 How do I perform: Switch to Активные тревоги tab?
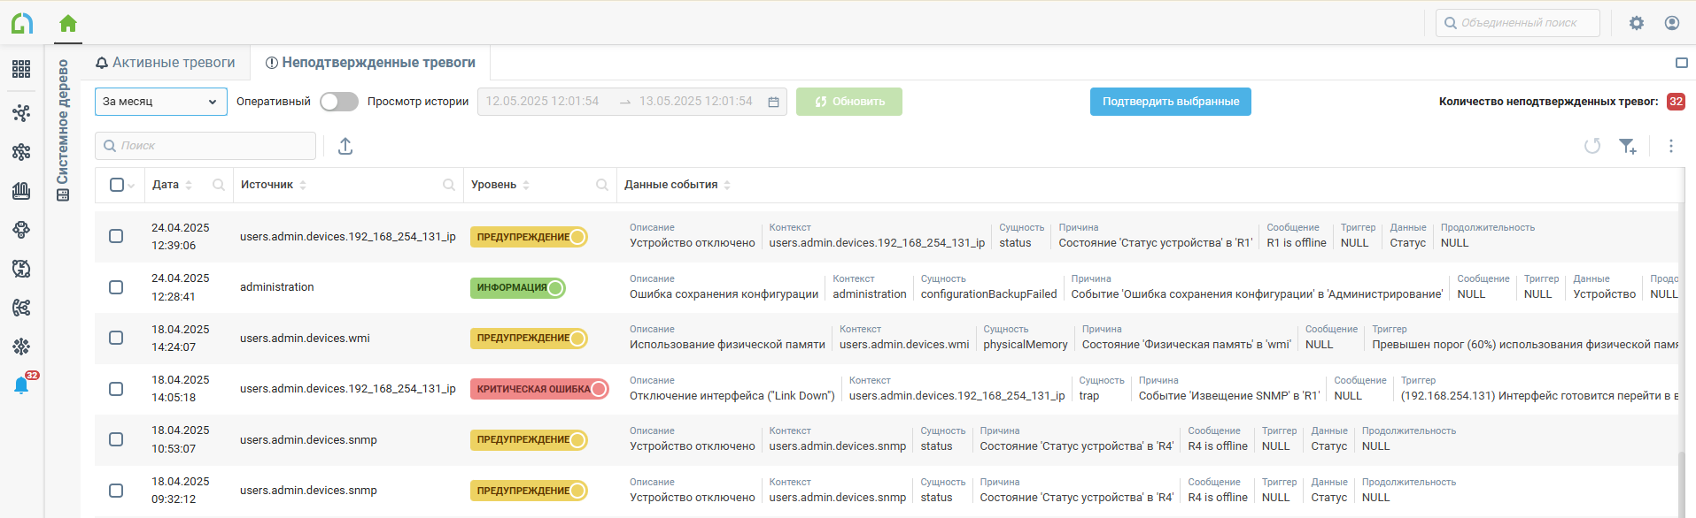pos(166,63)
